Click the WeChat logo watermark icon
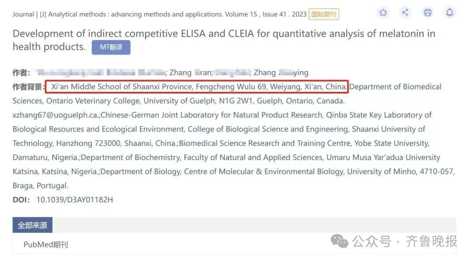The width and height of the screenshot is (472, 260). click(x=339, y=241)
